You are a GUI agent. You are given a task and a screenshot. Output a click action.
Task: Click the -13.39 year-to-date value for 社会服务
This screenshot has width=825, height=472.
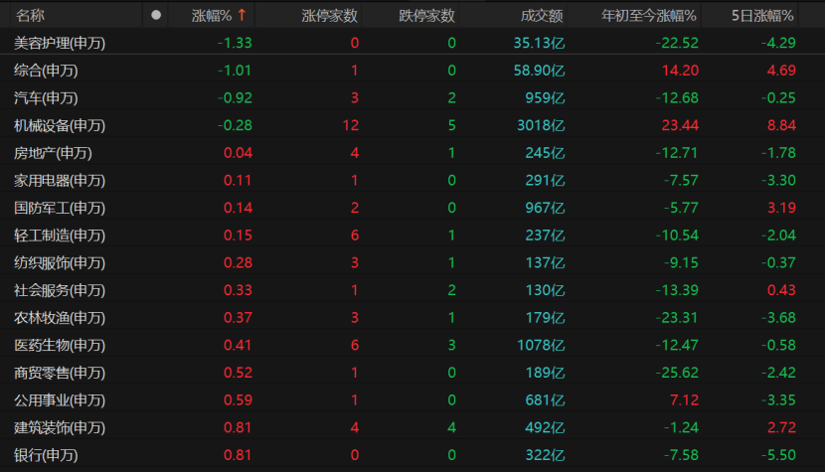pos(677,290)
